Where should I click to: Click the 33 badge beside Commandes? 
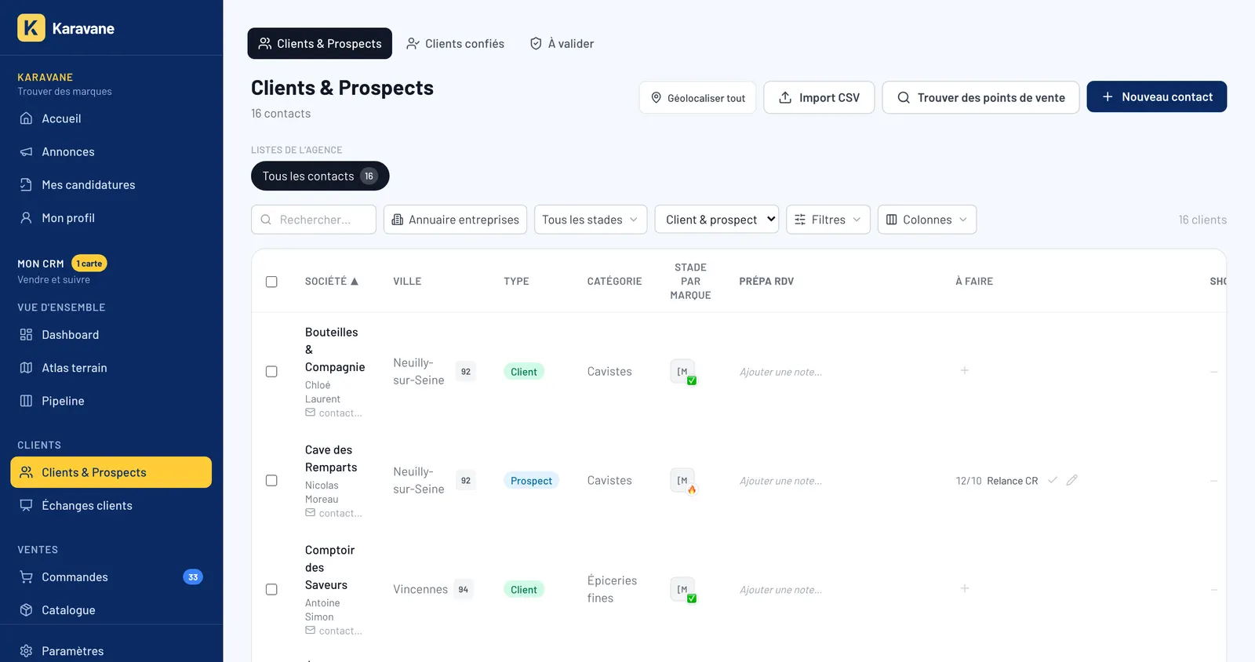pyautogui.click(x=193, y=577)
